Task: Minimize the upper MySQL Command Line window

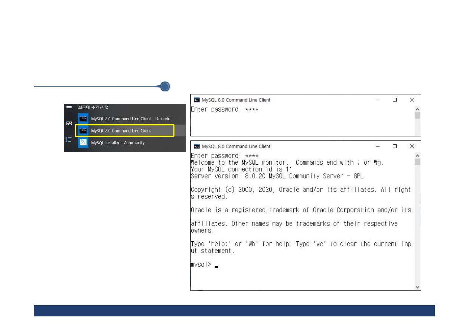Action: 377,100
